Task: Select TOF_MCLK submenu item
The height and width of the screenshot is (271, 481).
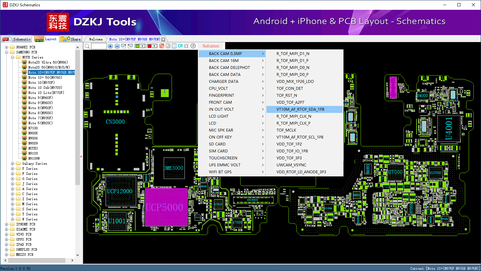Action: [305, 130]
